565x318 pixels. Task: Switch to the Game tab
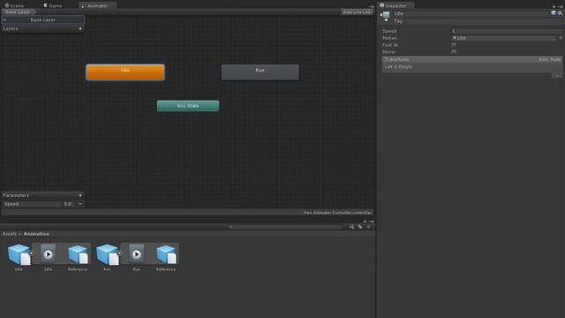(53, 5)
